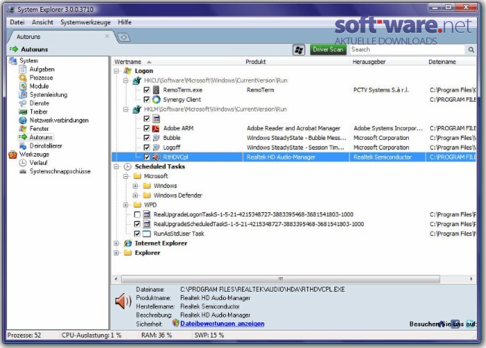Expand the Explorer group
The width and height of the screenshot is (486, 348).
(x=117, y=253)
